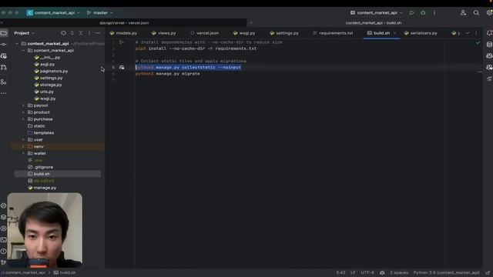Image resolution: width=493 pixels, height=277 pixels.
Task: Show more tool windows ellipsis
Action: (4, 93)
